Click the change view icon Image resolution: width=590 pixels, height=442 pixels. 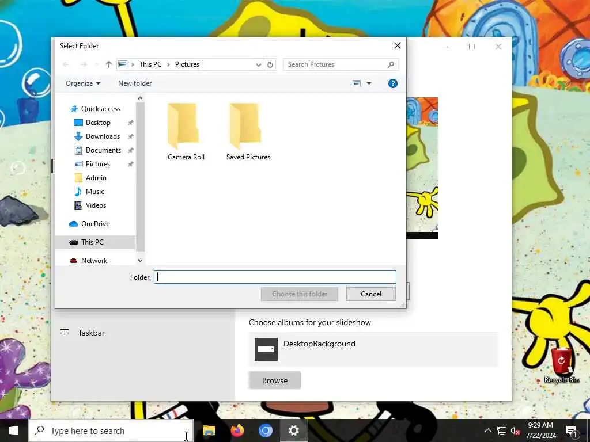[x=357, y=83]
